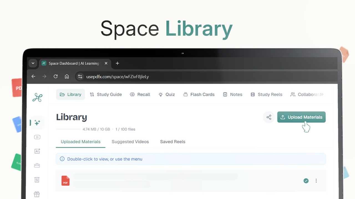Open the Recall tab
The height and width of the screenshot is (199, 355).
click(140, 94)
